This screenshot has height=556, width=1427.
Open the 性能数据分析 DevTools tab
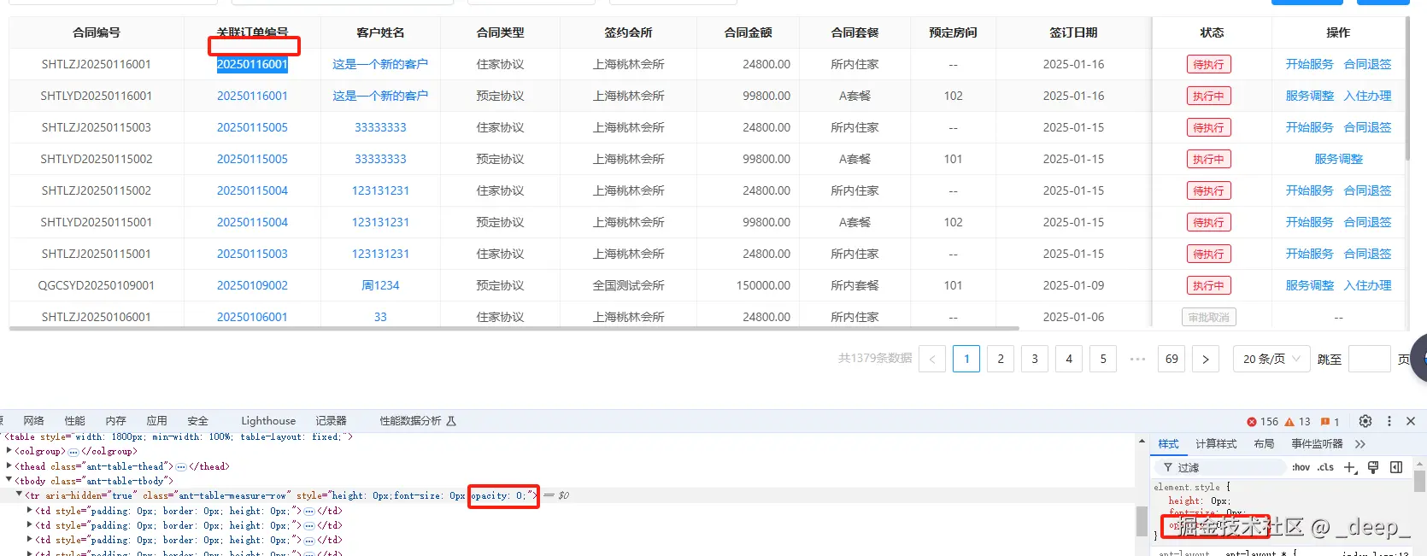pos(418,421)
